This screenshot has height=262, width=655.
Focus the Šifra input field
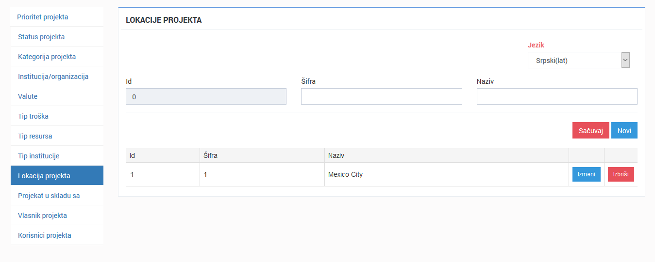point(381,96)
